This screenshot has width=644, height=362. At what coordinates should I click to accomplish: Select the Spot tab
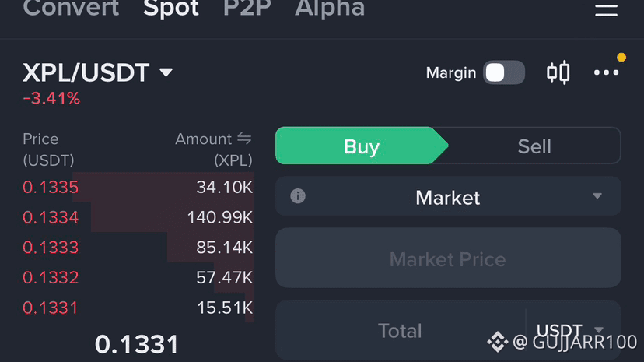(171, 9)
